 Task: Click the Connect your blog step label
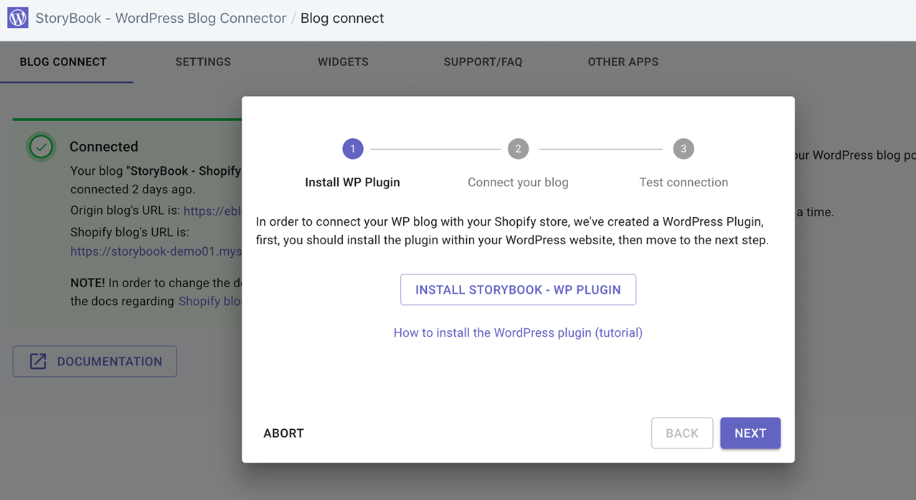point(518,183)
